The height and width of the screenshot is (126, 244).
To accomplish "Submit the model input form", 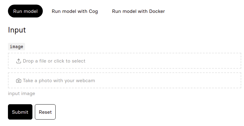I will pos(20,112).
